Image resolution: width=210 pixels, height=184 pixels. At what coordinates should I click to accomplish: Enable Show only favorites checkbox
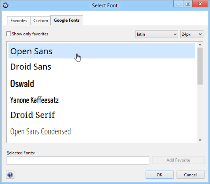[9, 34]
